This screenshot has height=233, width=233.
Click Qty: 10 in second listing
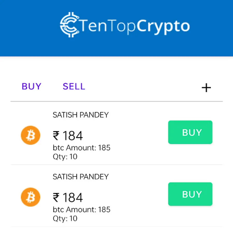(x=65, y=219)
